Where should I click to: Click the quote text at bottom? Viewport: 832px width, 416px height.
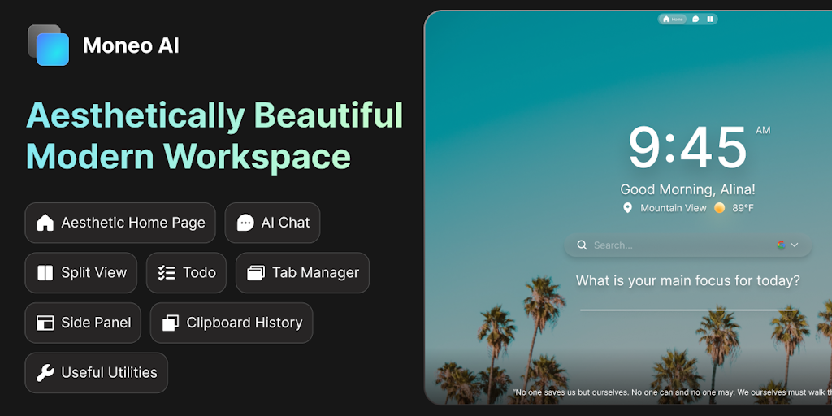[672, 392]
